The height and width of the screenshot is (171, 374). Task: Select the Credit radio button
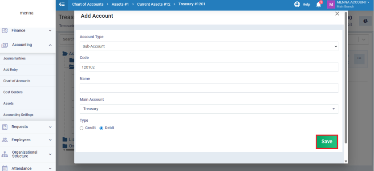pyautogui.click(x=81, y=128)
